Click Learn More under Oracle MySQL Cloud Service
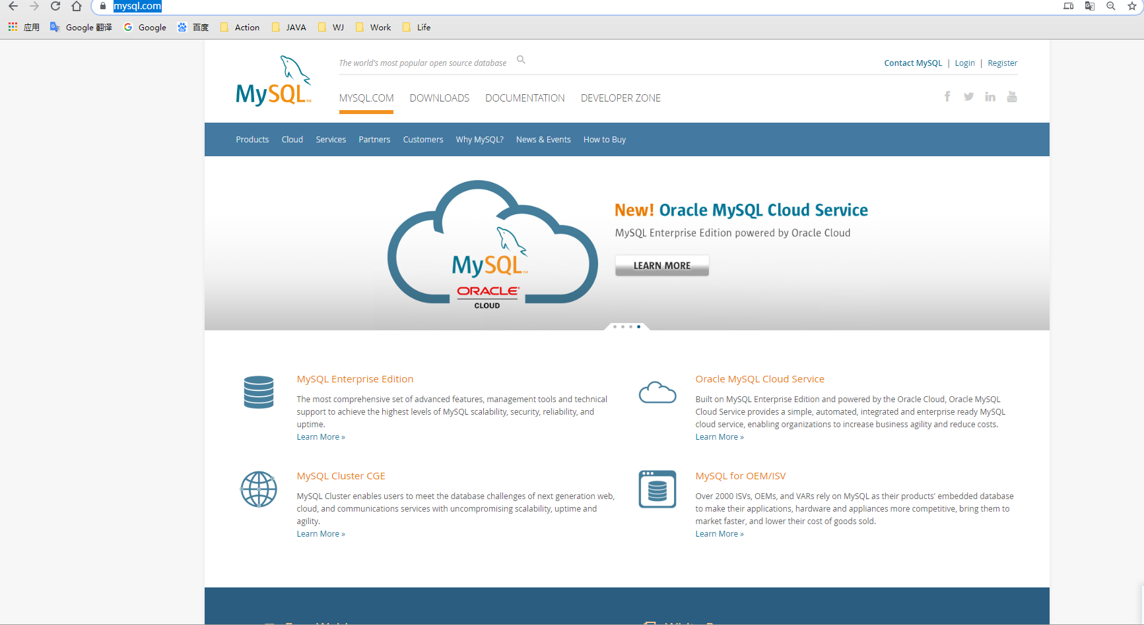 [720, 437]
